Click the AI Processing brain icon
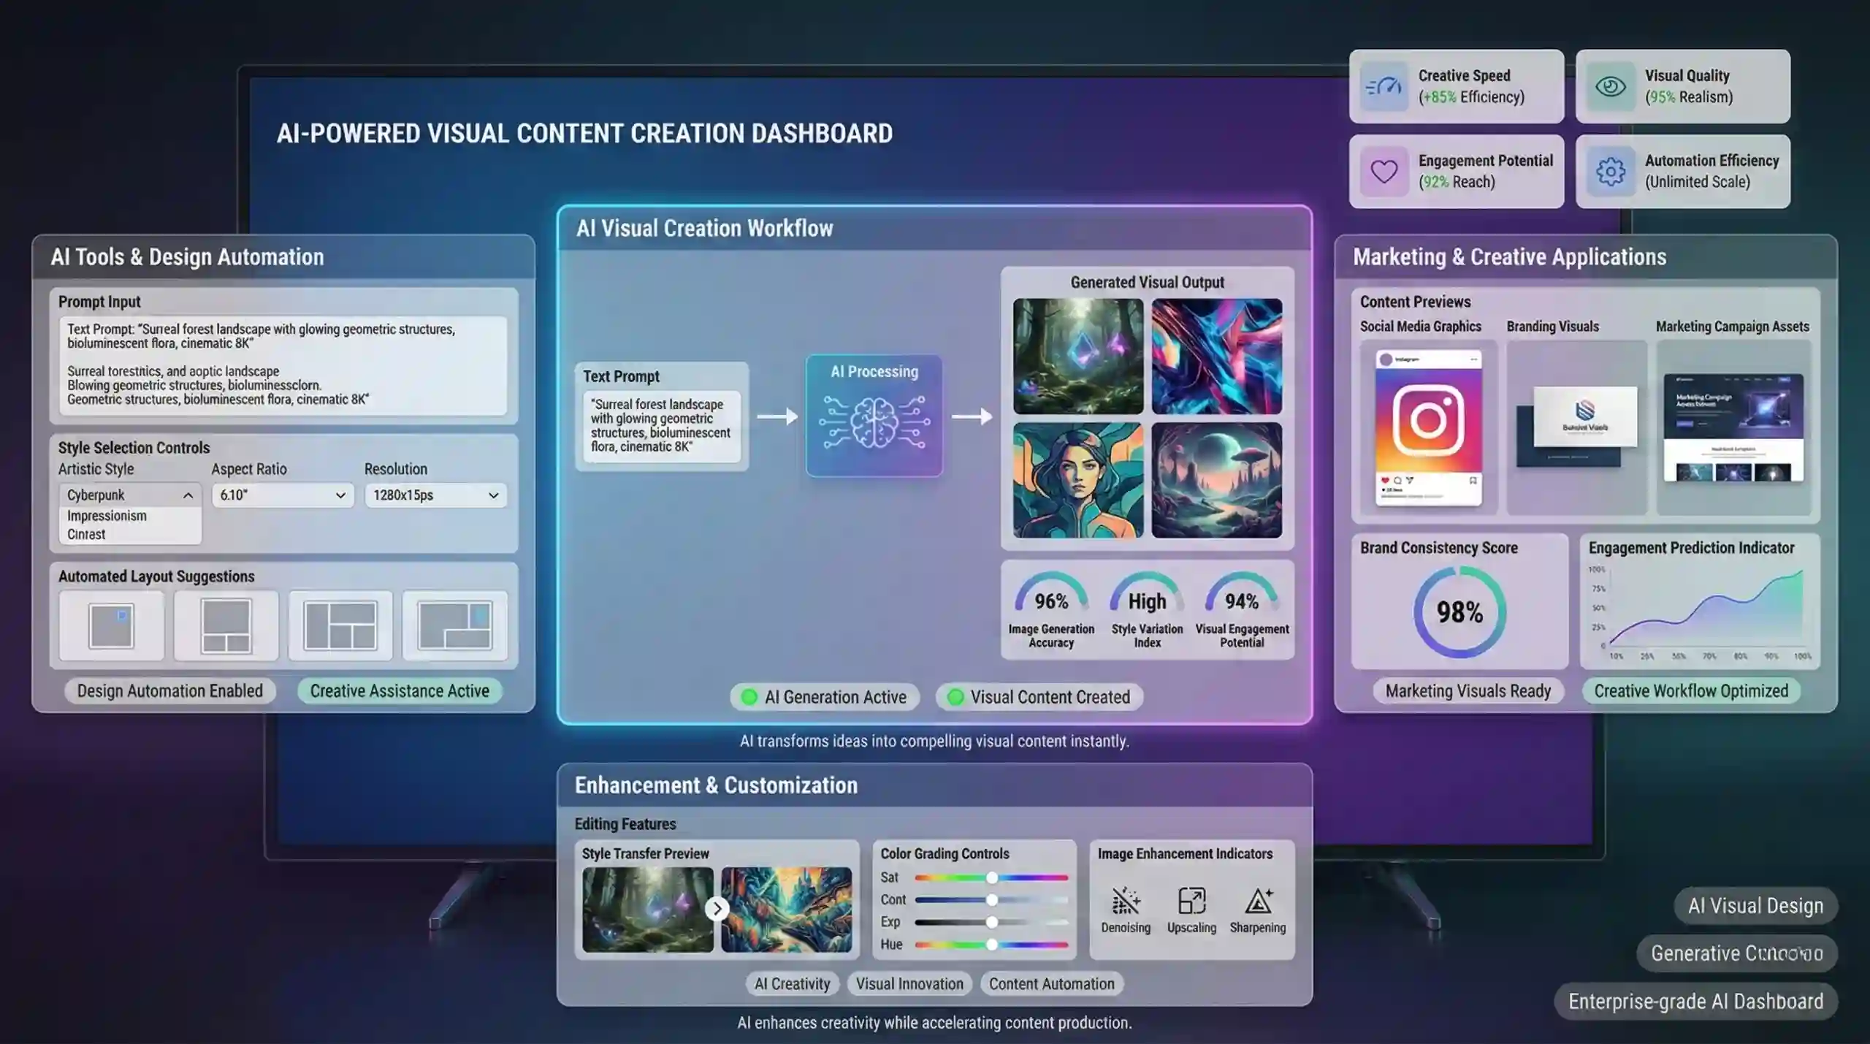Viewport: 1870px width, 1044px height. point(874,422)
